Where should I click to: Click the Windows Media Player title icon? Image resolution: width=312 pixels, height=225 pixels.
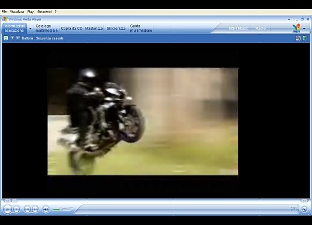pos(5,19)
